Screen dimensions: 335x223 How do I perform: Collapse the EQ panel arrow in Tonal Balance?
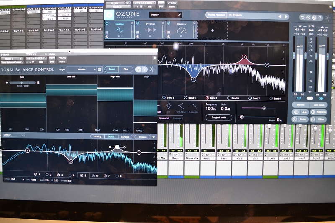click(154, 137)
